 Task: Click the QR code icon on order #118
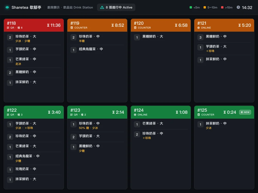click(8, 28)
